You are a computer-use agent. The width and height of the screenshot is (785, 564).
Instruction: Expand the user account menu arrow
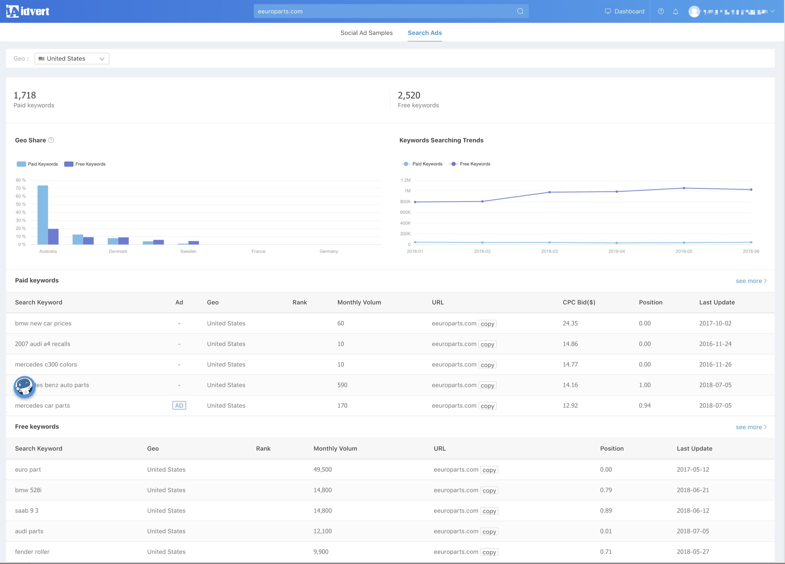(772, 11)
